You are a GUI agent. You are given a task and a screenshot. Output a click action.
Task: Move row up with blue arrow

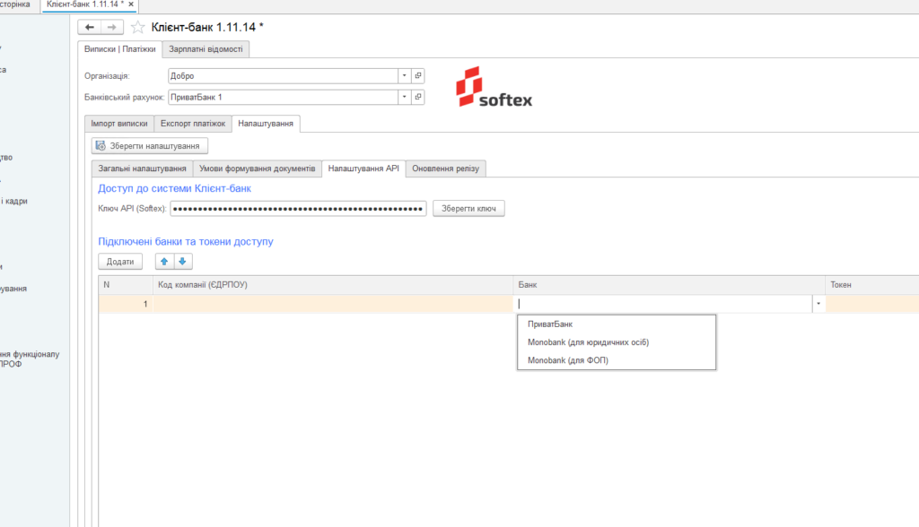pyautogui.click(x=164, y=261)
